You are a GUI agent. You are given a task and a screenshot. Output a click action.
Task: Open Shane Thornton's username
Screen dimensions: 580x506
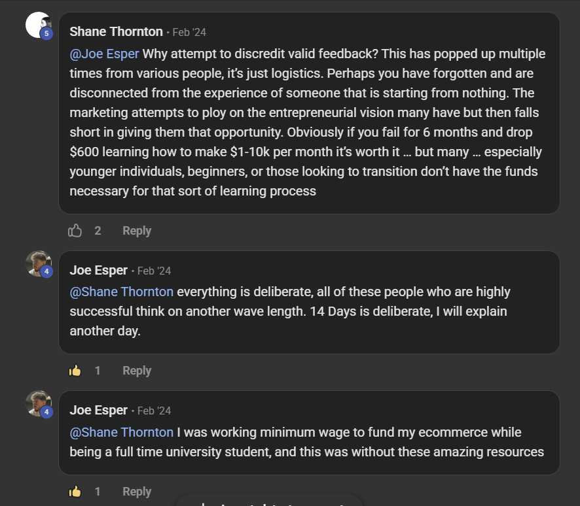[x=116, y=31]
